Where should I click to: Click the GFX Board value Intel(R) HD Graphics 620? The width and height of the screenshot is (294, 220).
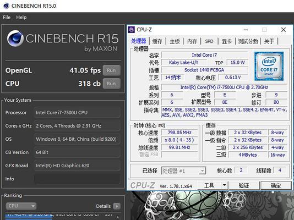(77, 166)
